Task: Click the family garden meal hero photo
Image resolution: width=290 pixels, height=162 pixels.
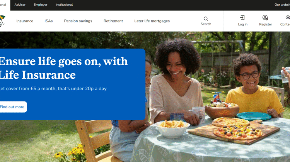Action: pos(217,97)
